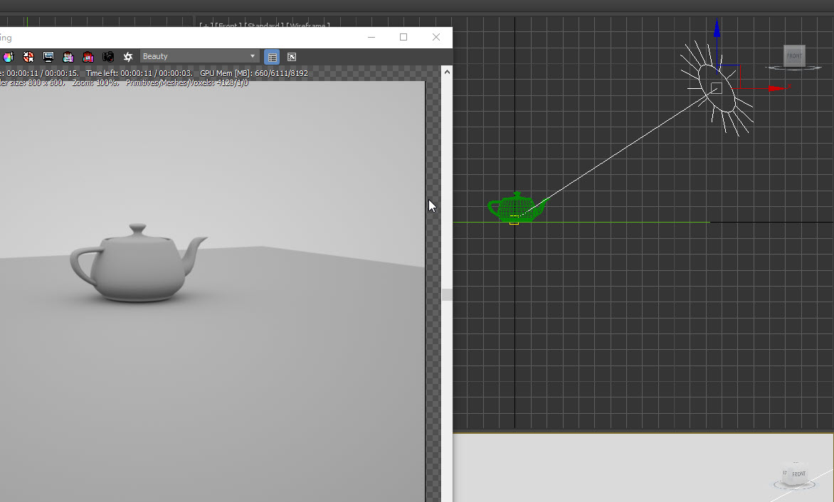Click the color wheel icon in render toolbar
This screenshot has width=834, height=502.
(8, 57)
